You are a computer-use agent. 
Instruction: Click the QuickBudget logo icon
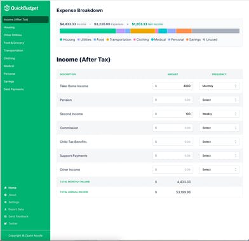click(7, 8)
